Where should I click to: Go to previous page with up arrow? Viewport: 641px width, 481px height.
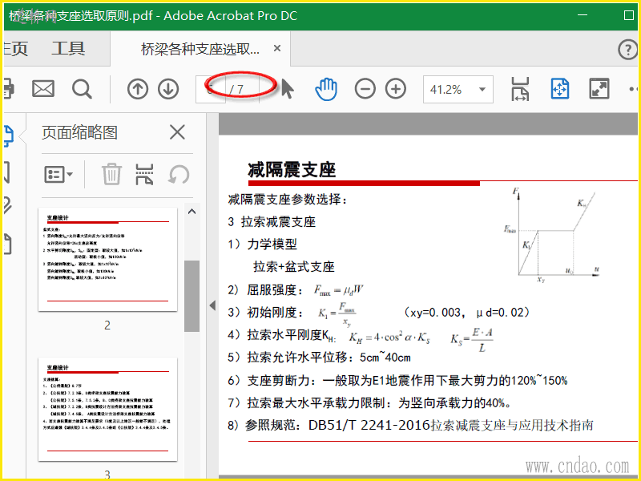coord(138,89)
